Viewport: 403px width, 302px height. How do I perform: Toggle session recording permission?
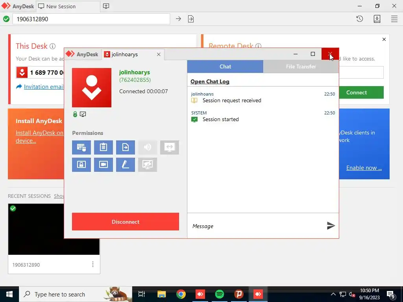pos(104,165)
